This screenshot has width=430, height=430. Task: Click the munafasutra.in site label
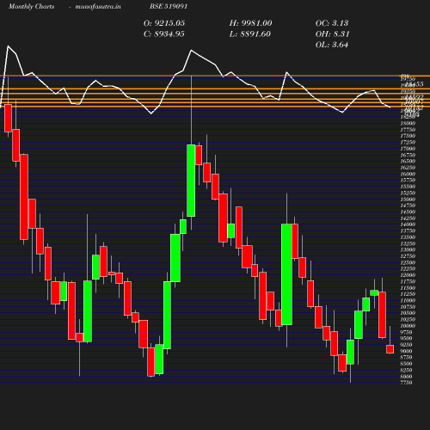tap(98, 7)
